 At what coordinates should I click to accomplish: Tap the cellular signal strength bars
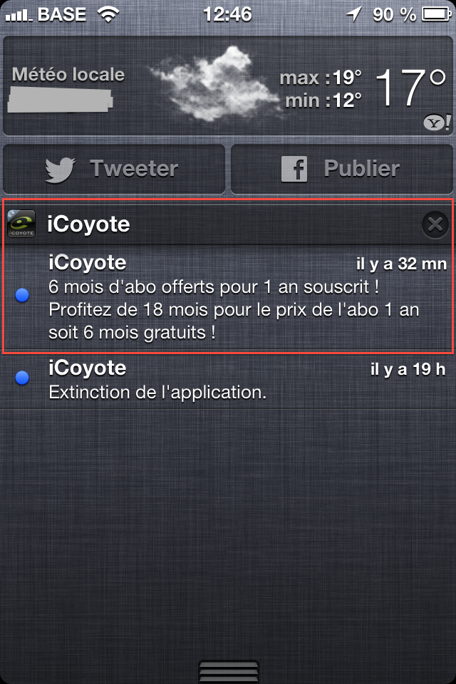[17, 14]
